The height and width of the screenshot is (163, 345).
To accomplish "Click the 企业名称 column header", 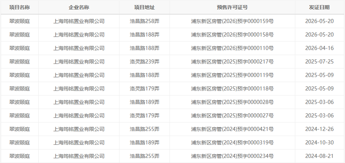I will [79, 8].
